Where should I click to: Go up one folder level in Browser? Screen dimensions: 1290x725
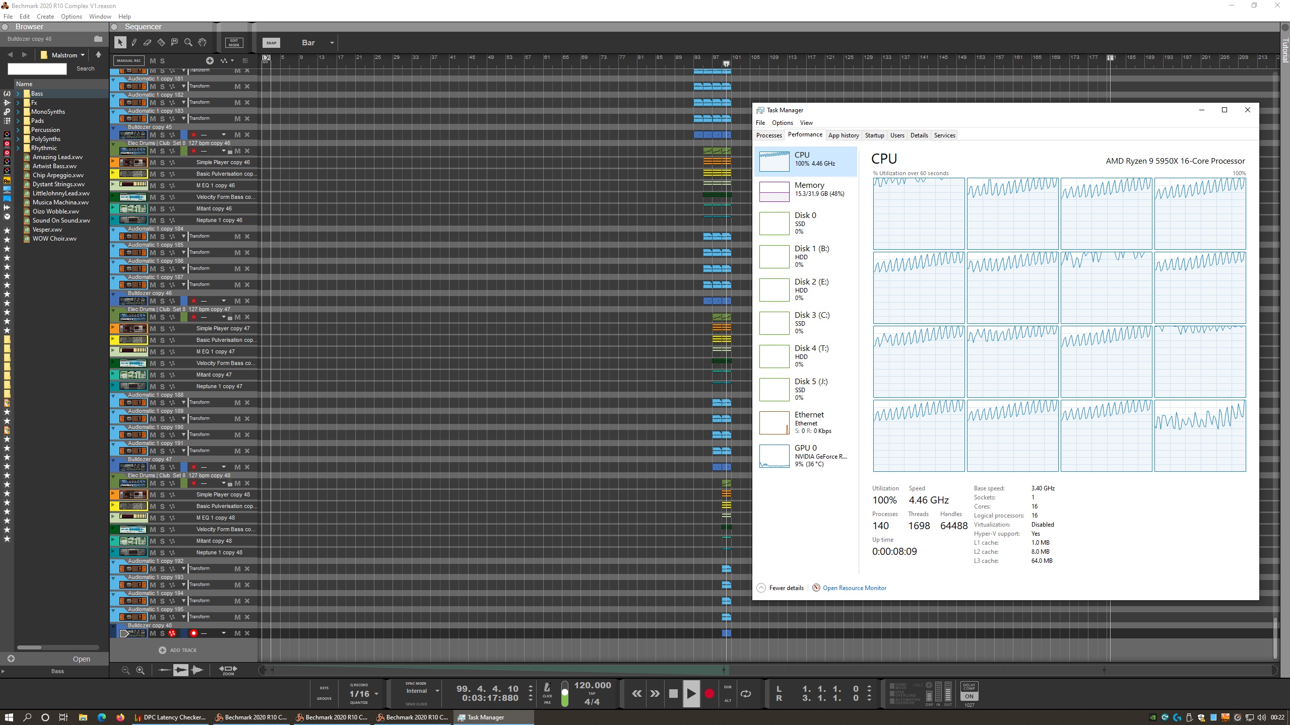coord(98,54)
